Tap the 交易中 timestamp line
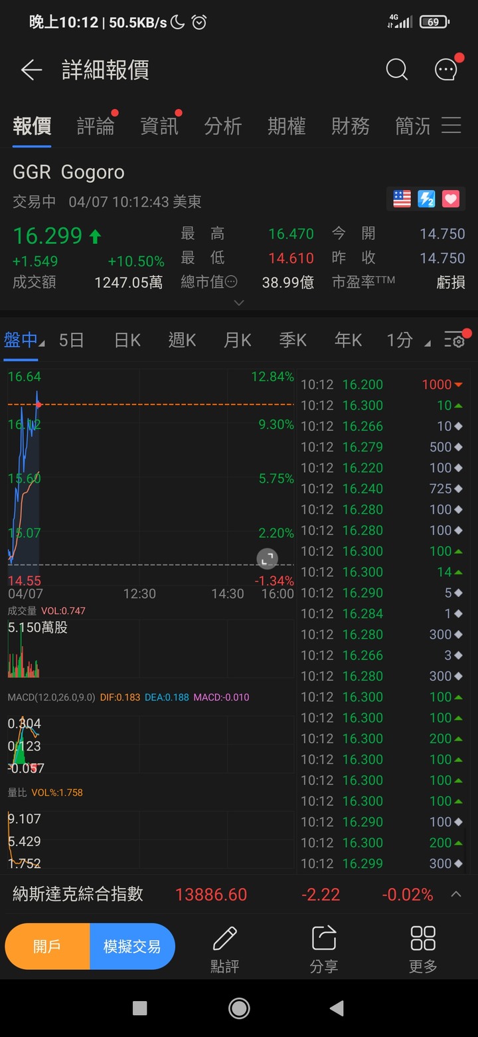This screenshot has height=1037, width=478. (x=107, y=201)
